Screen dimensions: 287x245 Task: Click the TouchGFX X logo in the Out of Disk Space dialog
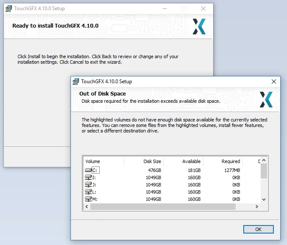point(266,99)
